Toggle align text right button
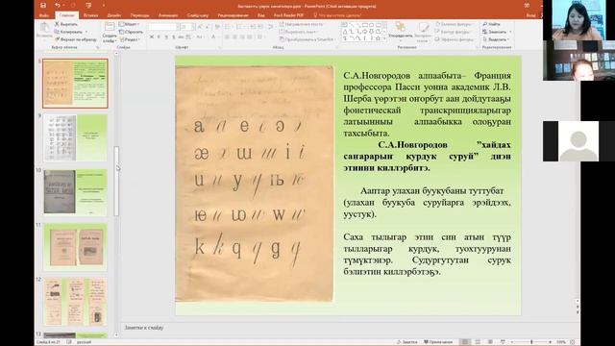The width and height of the screenshot is (615, 346). (242, 37)
